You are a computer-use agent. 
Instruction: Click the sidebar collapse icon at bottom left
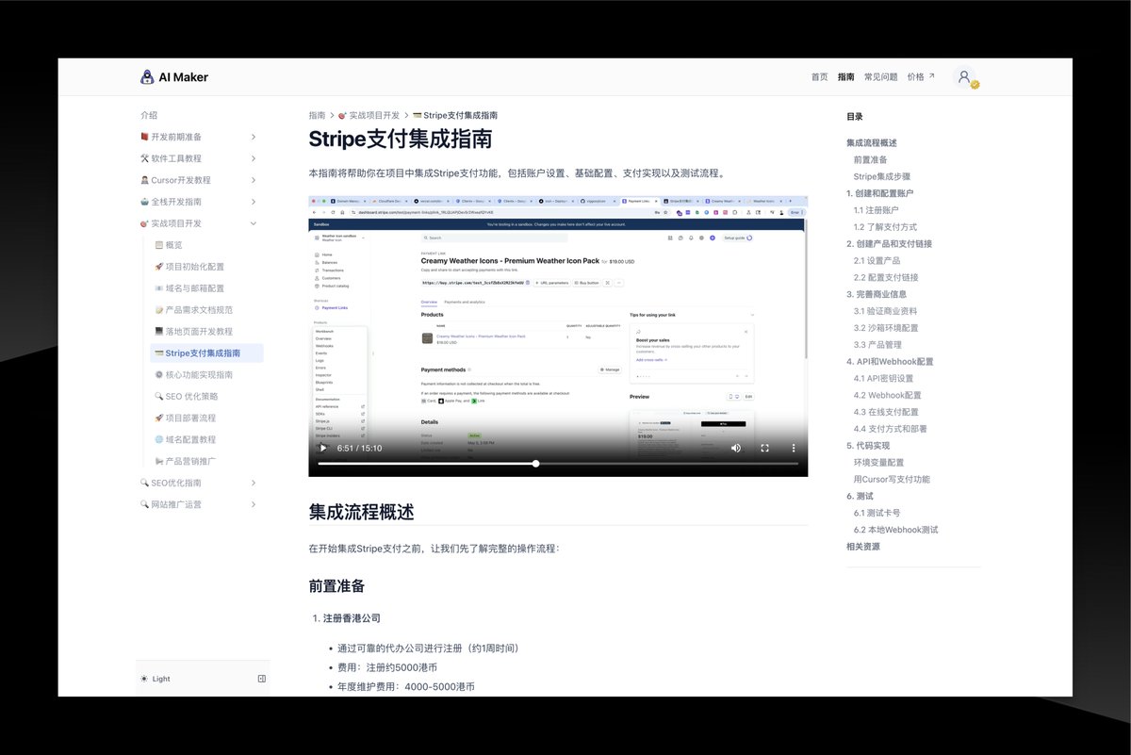(x=261, y=678)
